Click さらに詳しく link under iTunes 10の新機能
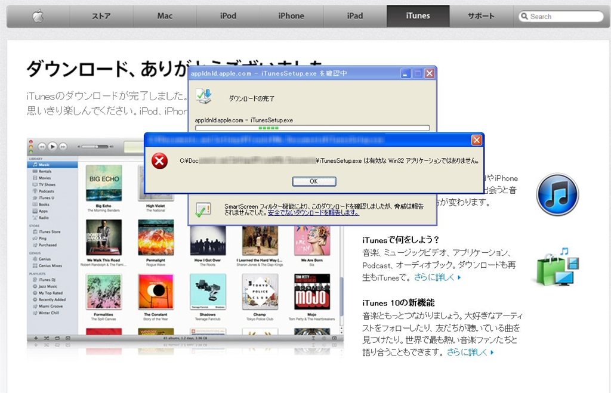The height and width of the screenshot is (393, 611). pos(471,352)
